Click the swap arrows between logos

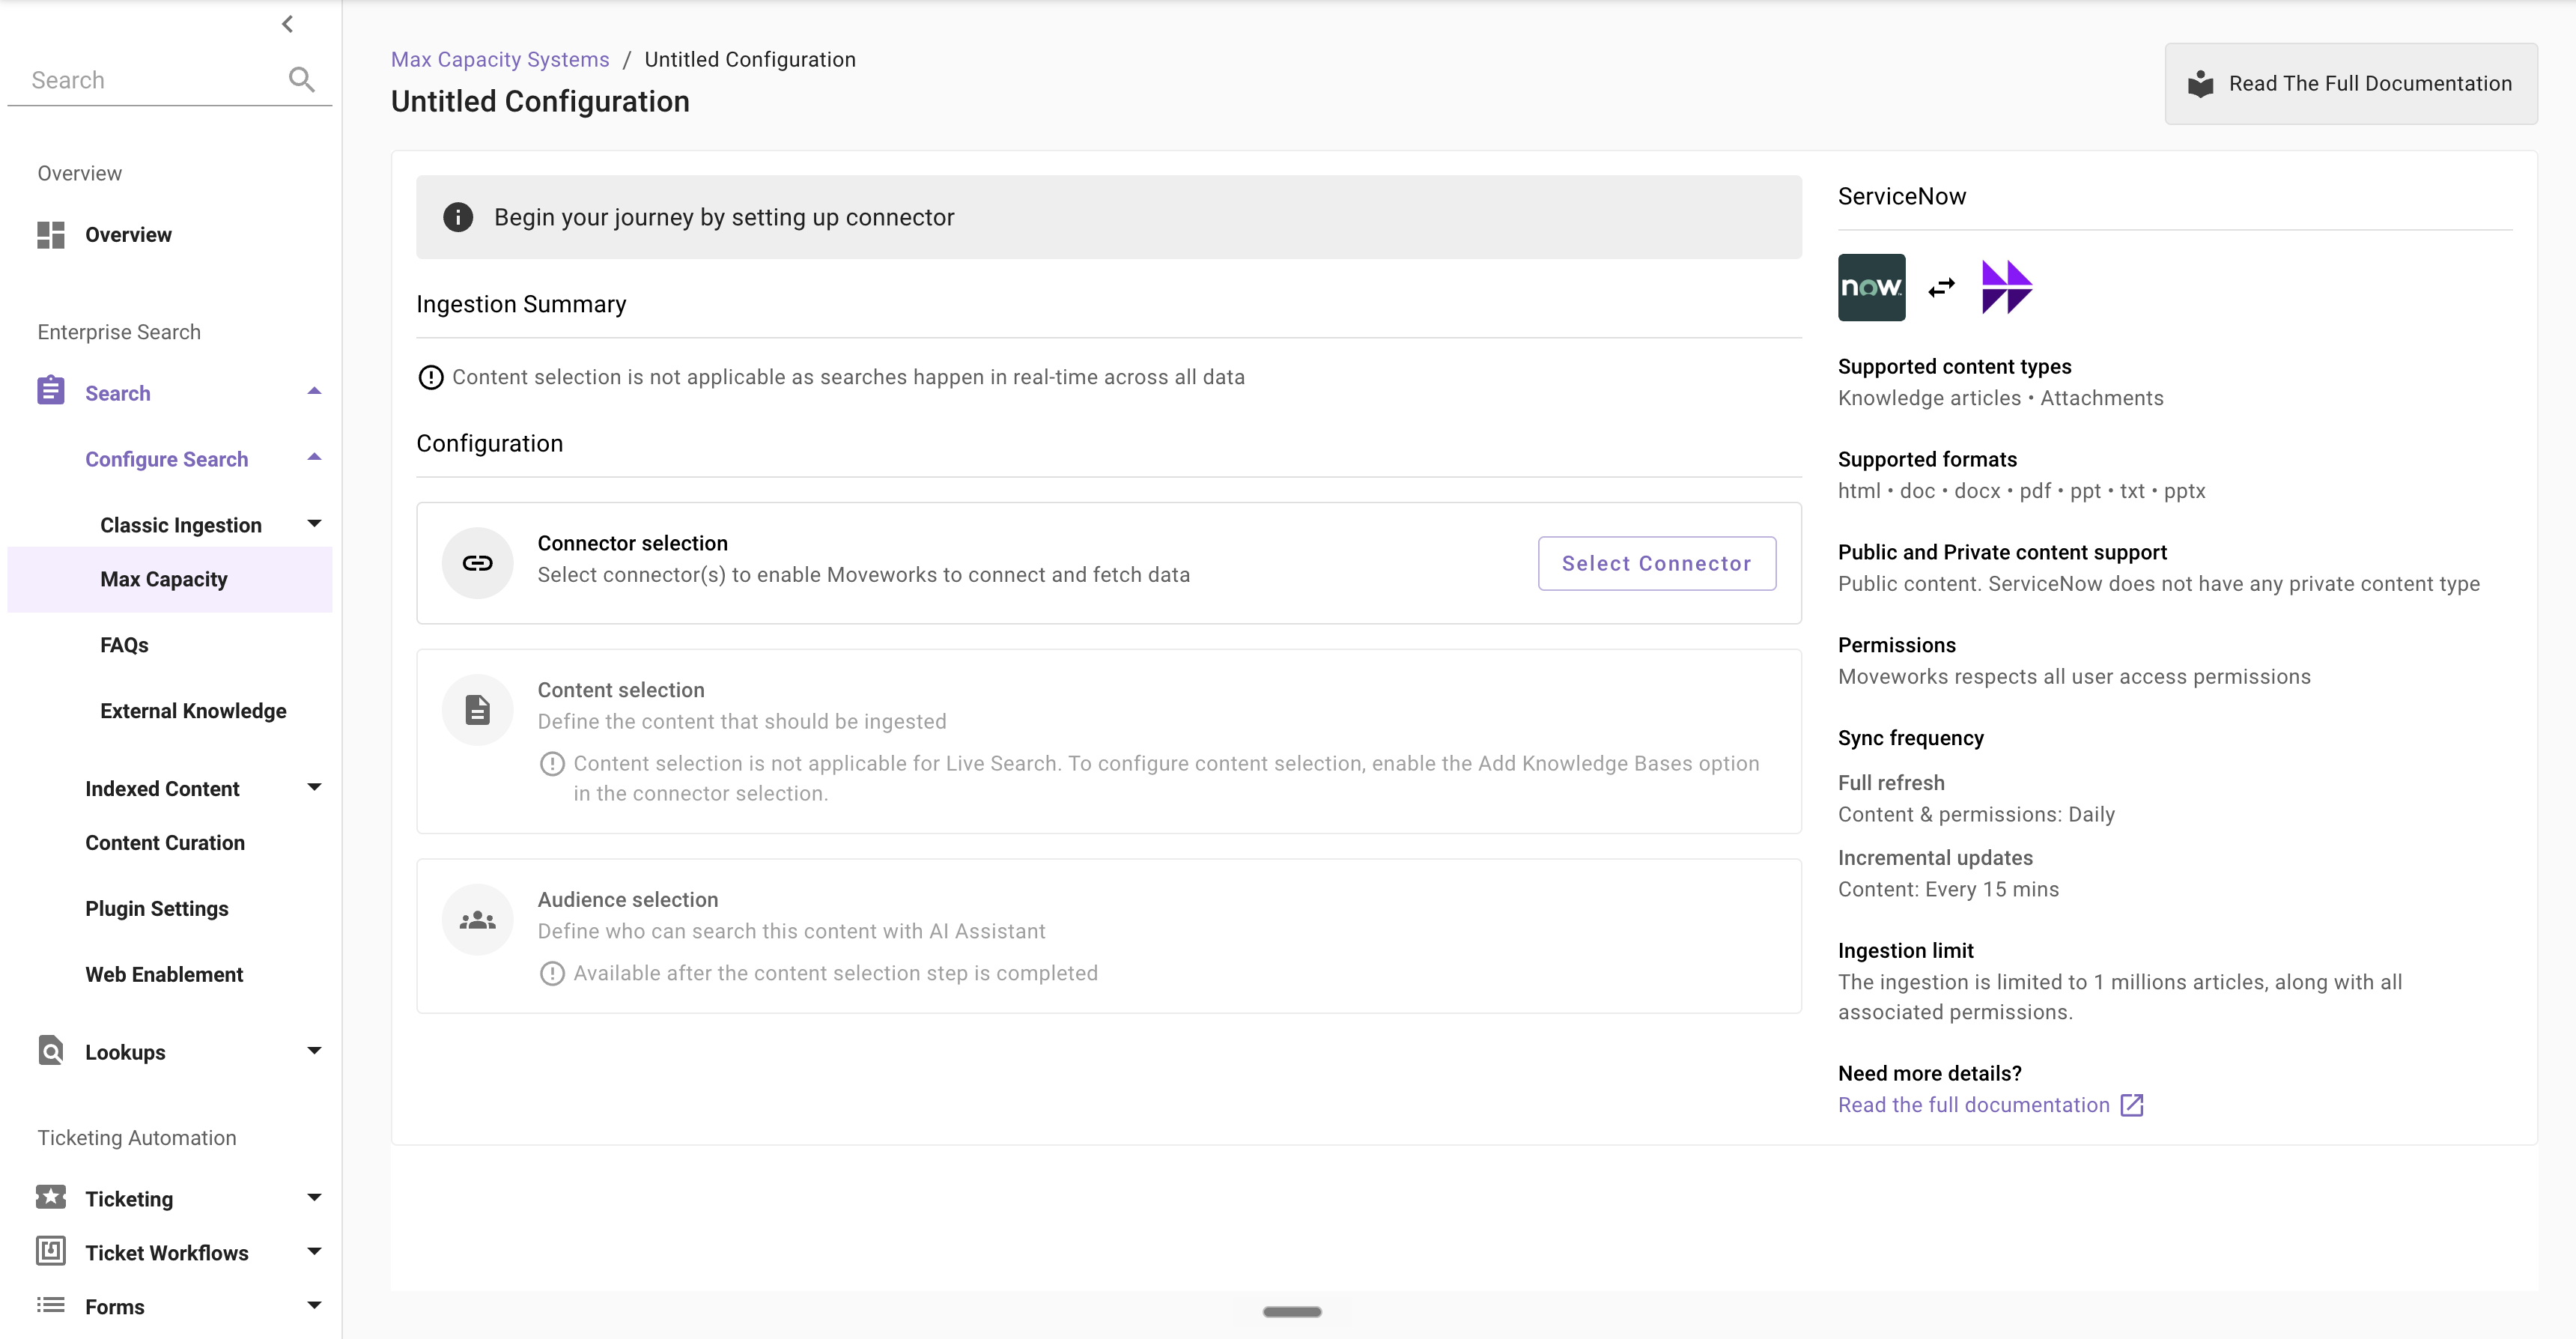click(x=1942, y=288)
